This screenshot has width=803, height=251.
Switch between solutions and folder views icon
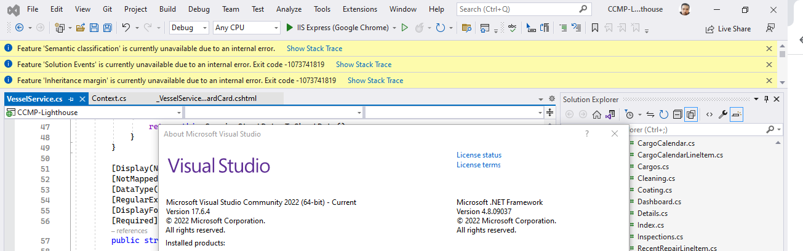610,114
